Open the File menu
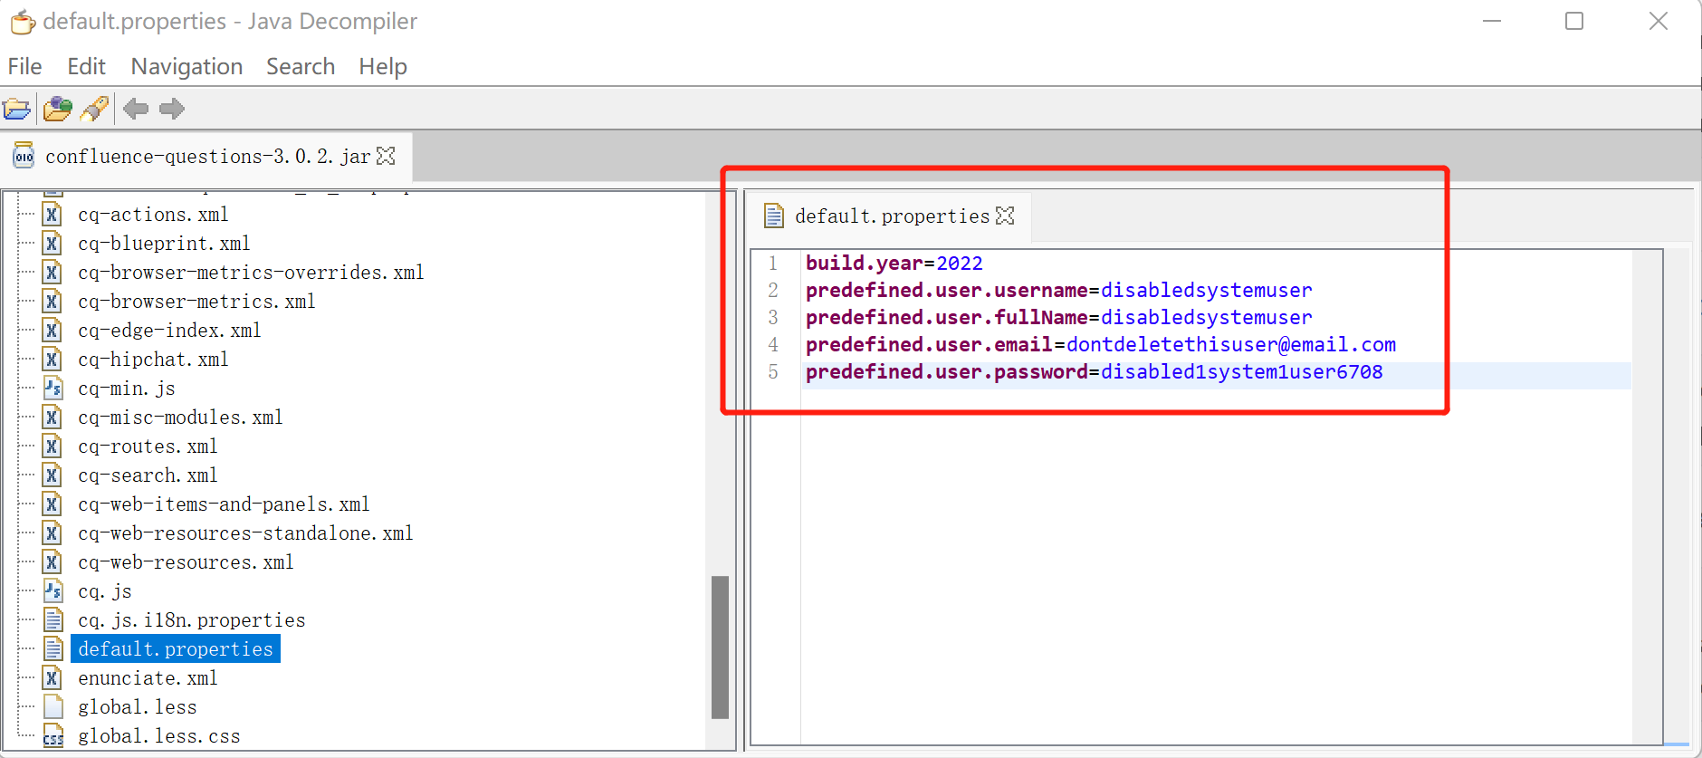This screenshot has width=1702, height=758. click(25, 67)
